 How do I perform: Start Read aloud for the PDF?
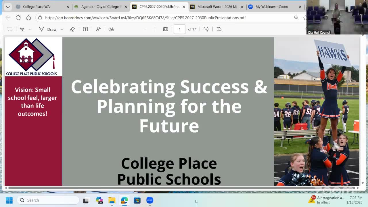click(98, 29)
